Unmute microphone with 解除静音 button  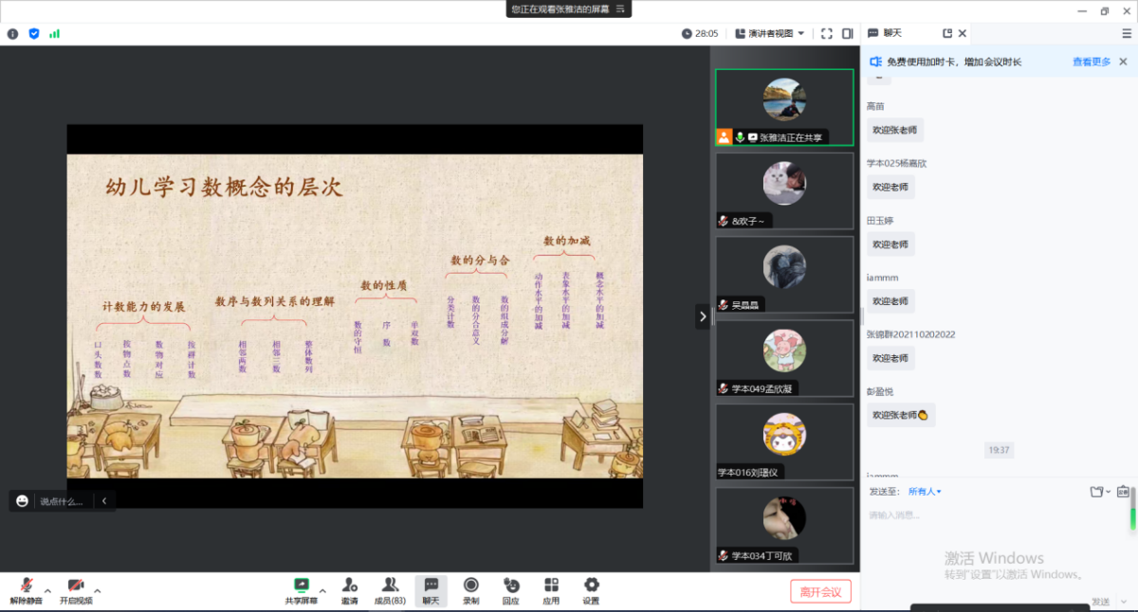tap(27, 589)
